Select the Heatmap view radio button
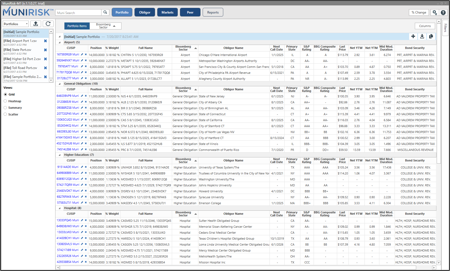This screenshot has height=271, width=450. [5, 101]
